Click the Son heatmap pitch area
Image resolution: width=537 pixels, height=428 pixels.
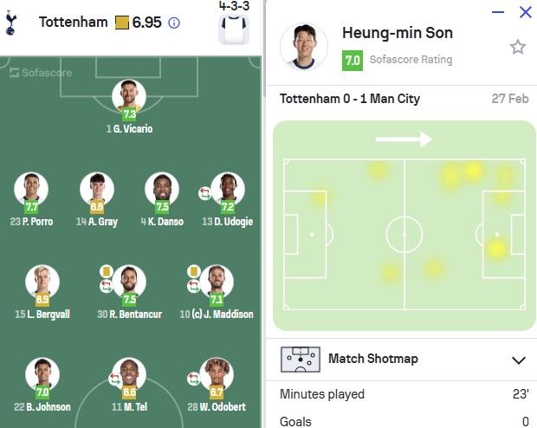tap(404, 225)
